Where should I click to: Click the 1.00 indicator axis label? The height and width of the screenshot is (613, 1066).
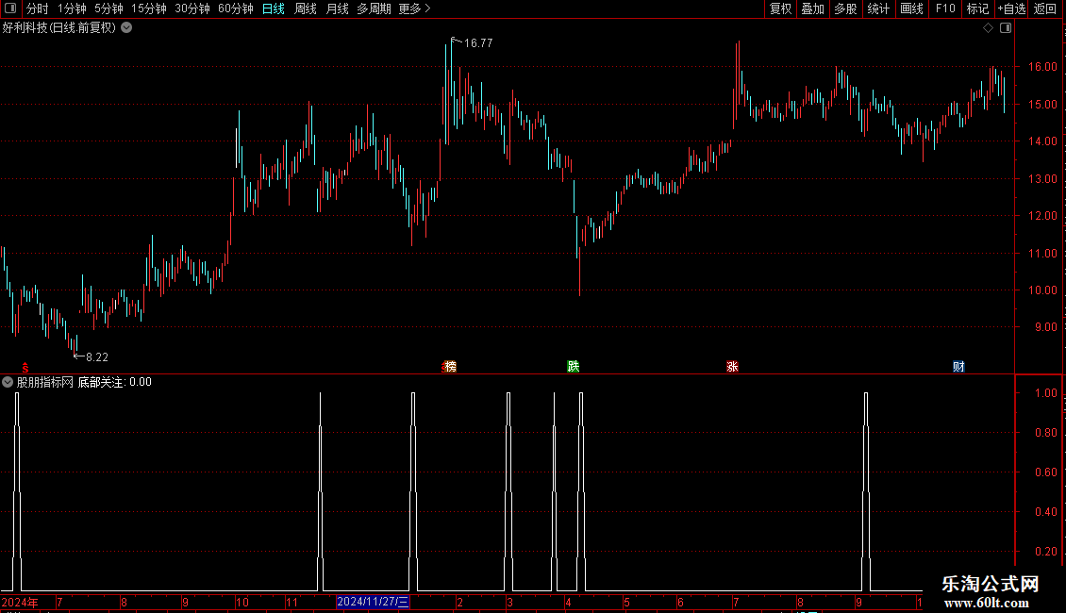pyautogui.click(x=1045, y=393)
